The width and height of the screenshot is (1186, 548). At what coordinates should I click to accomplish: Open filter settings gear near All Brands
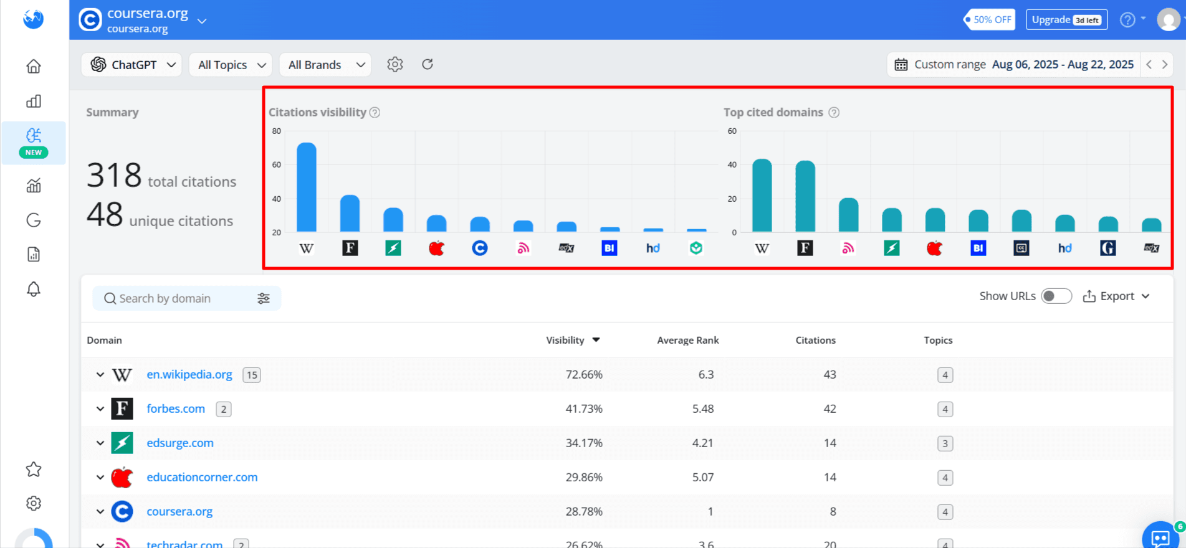click(395, 64)
